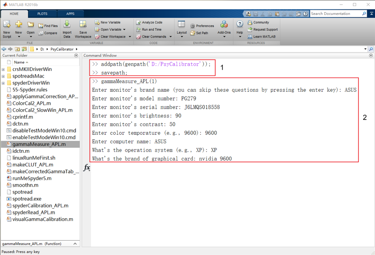Expand the spotreadsMac folder
Image resolution: width=375 pixels, height=255 pixels.
(x=3, y=76)
